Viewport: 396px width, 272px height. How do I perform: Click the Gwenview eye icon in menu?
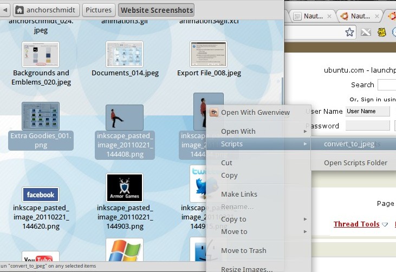point(213,112)
